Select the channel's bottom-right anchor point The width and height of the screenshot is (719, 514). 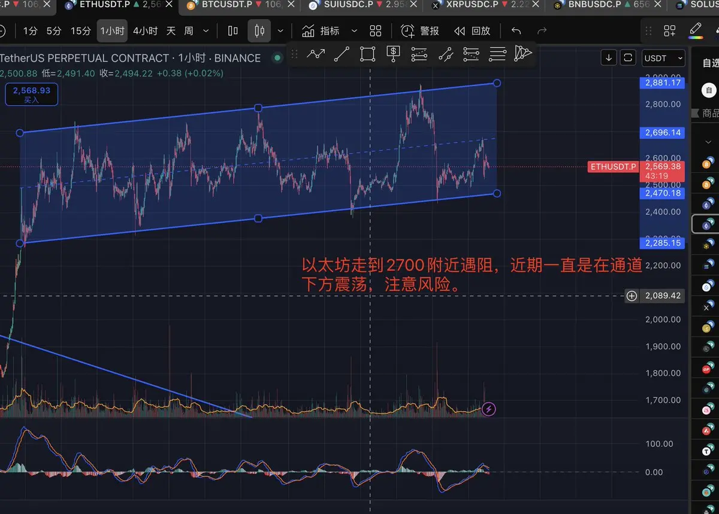point(497,193)
